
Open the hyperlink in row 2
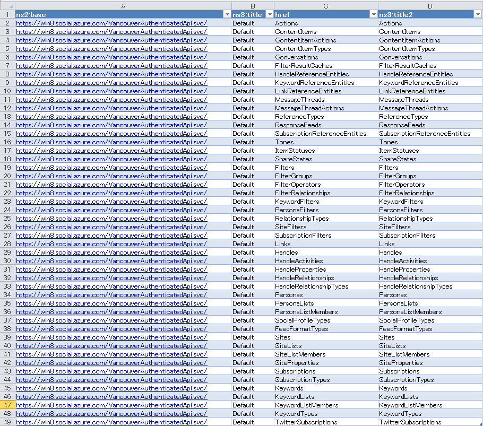pyautogui.click(x=111, y=23)
